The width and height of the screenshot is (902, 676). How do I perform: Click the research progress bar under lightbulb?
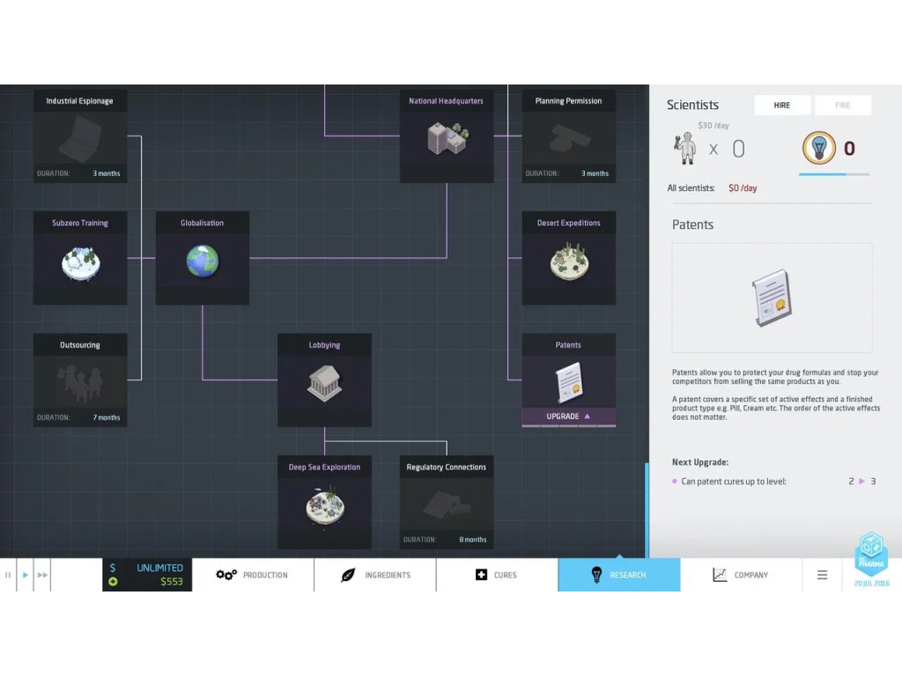(833, 174)
